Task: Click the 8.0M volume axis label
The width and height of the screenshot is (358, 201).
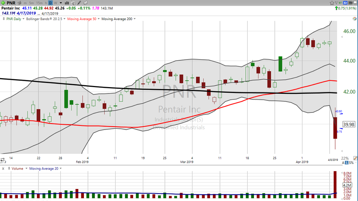Action: click(x=347, y=173)
